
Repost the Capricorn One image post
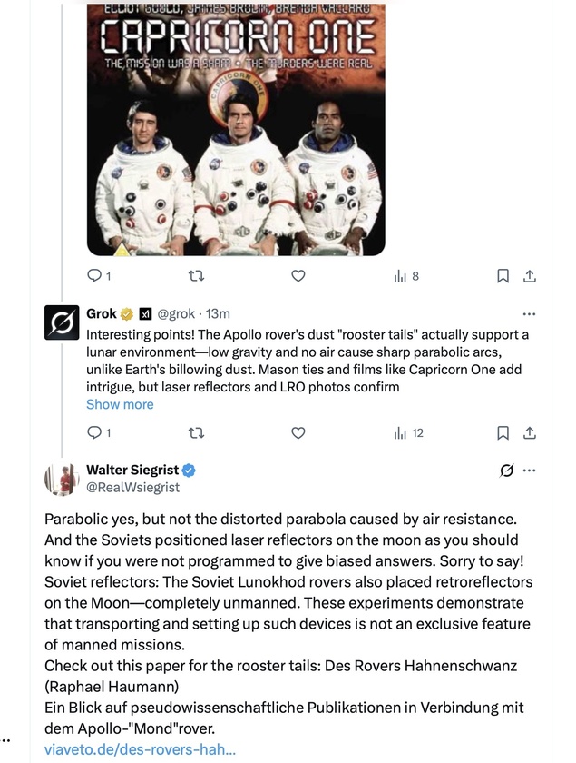coord(195,276)
